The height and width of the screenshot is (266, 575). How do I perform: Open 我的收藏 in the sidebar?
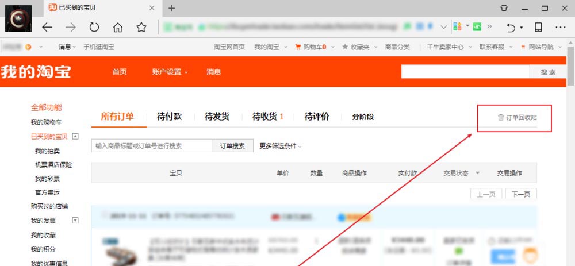click(43, 235)
